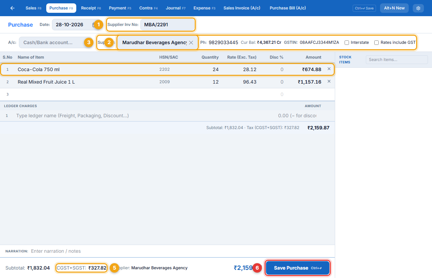Open the Sales F8 tab
This screenshot has width=432, height=278.
[x=33, y=8]
